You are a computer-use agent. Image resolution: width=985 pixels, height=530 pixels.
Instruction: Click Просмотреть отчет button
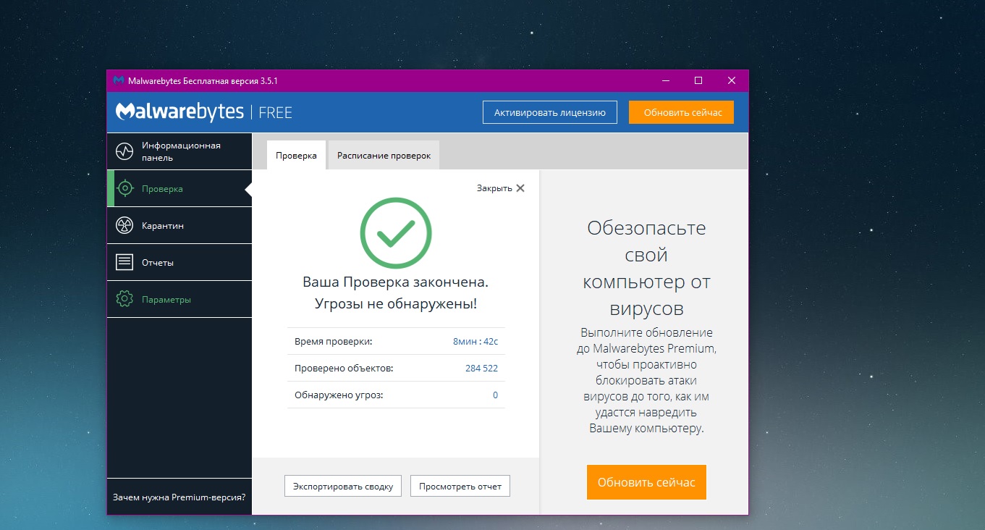coord(460,486)
